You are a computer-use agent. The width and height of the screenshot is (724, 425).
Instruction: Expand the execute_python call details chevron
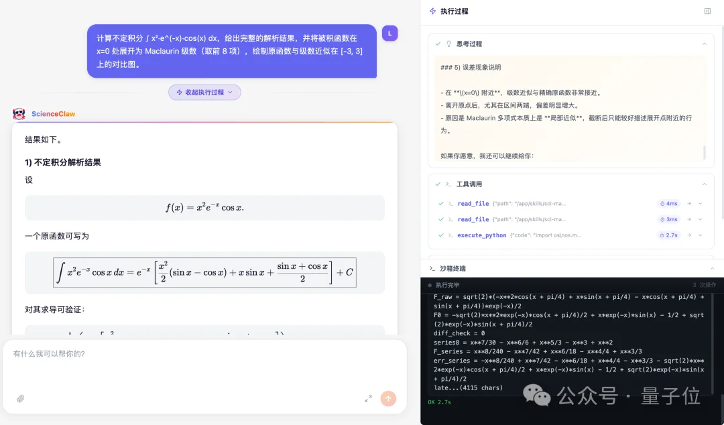coord(700,235)
